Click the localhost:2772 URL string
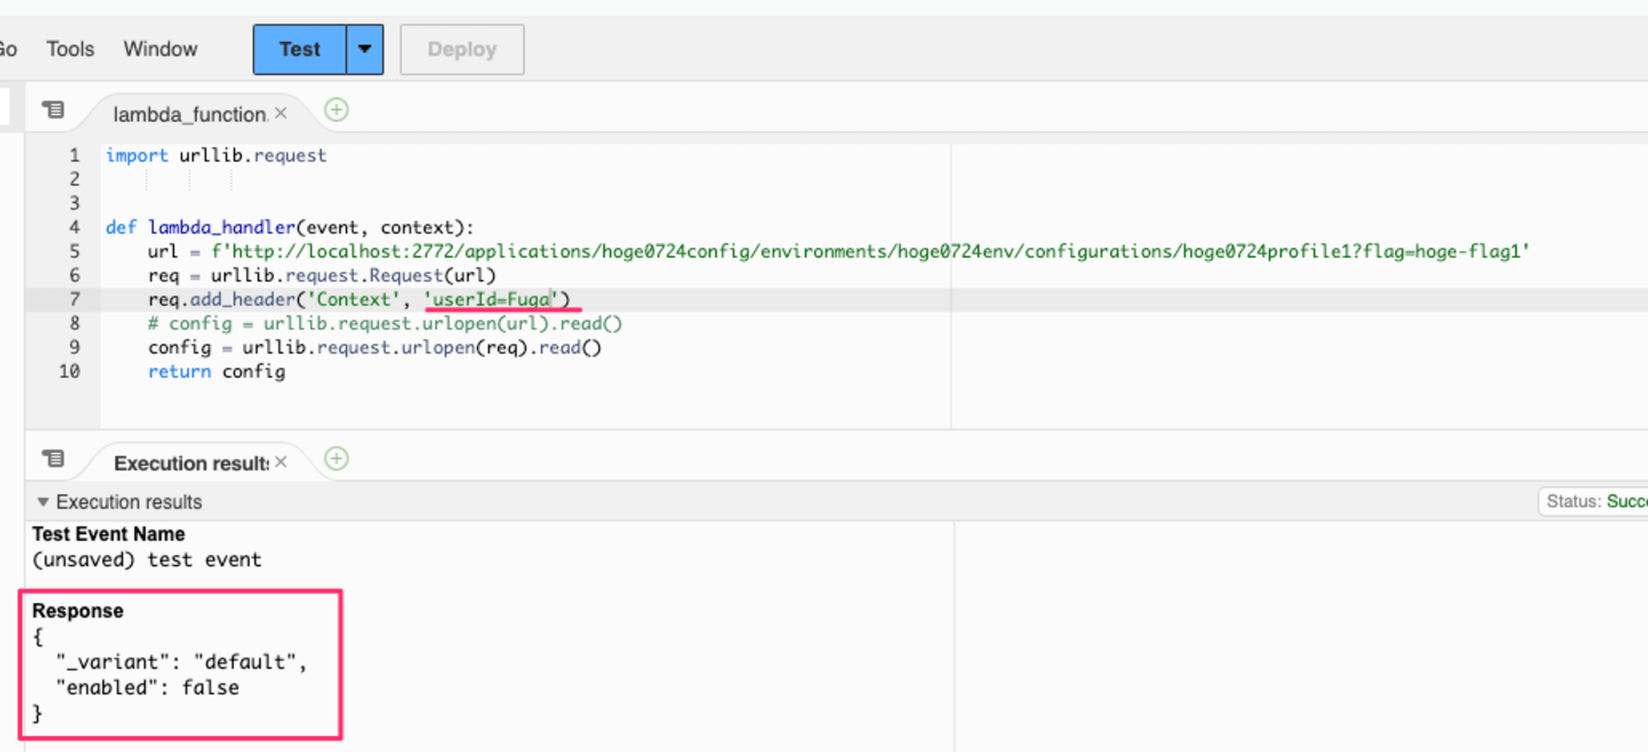Image resolution: width=1648 pixels, height=752 pixels. click(870, 251)
